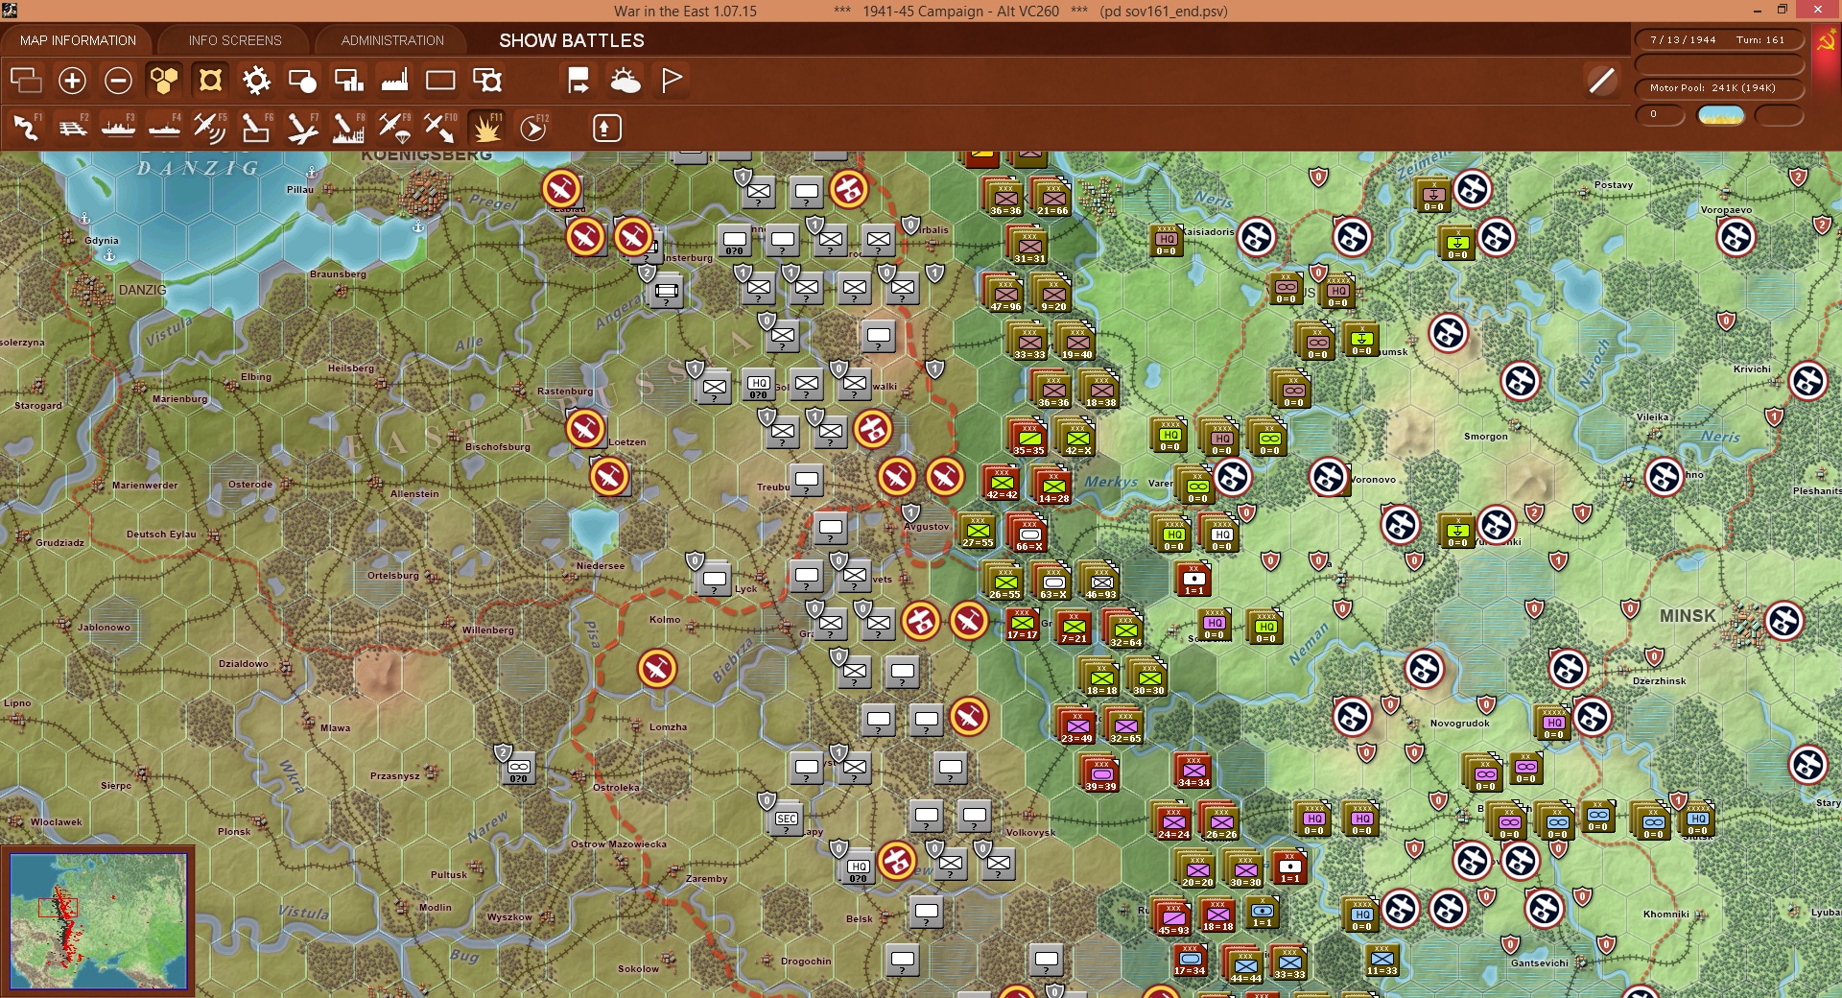Select F4 amphibious transport mode icon
Image resolution: width=1842 pixels, height=998 pixels.
tap(164, 128)
